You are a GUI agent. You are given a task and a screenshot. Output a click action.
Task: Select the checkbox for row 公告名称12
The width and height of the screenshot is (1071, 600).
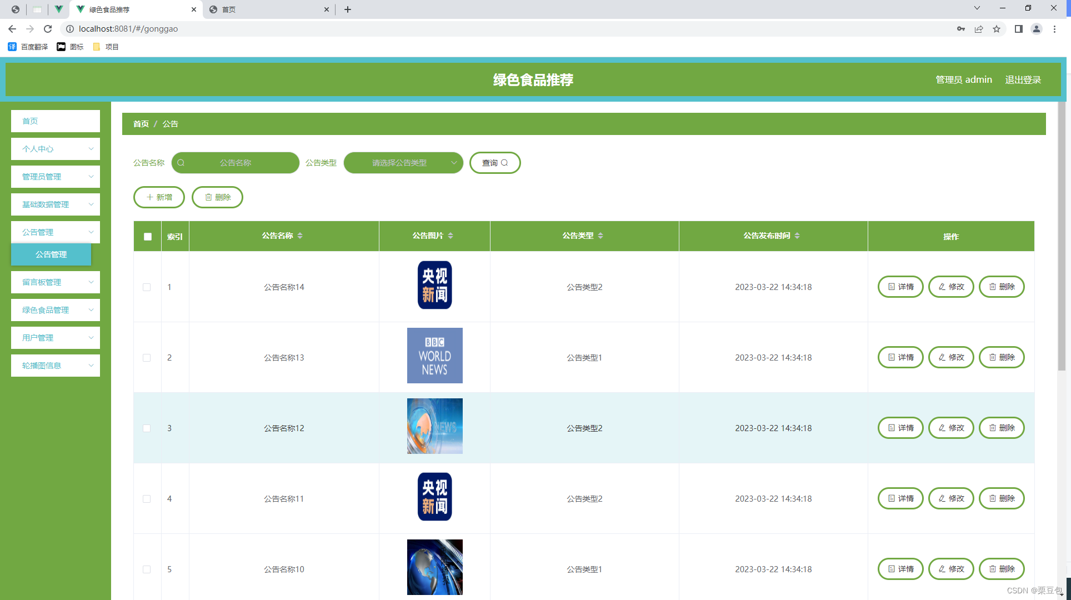coord(147,428)
